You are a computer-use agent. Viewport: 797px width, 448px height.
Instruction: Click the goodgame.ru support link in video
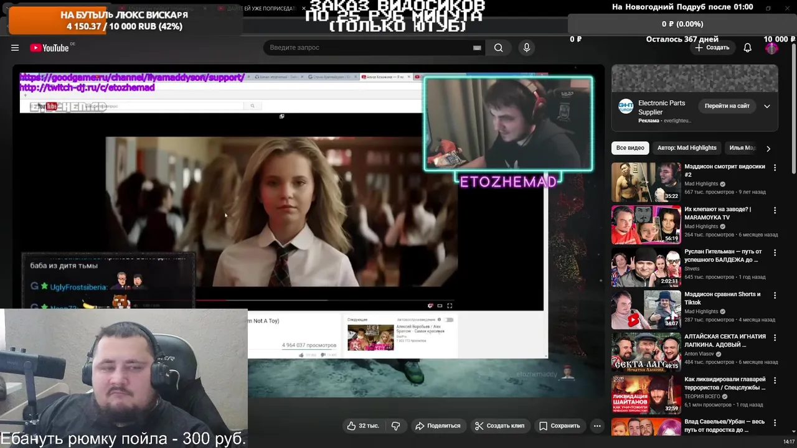tap(132, 78)
